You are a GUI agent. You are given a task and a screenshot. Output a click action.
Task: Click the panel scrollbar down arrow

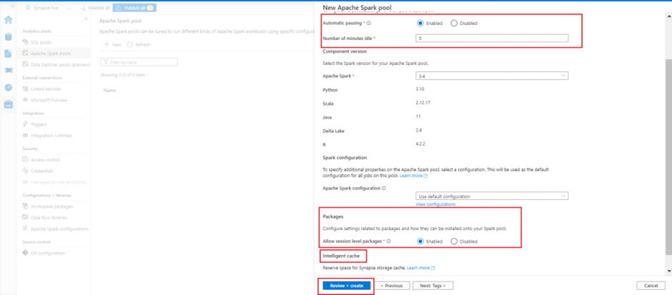point(669,271)
